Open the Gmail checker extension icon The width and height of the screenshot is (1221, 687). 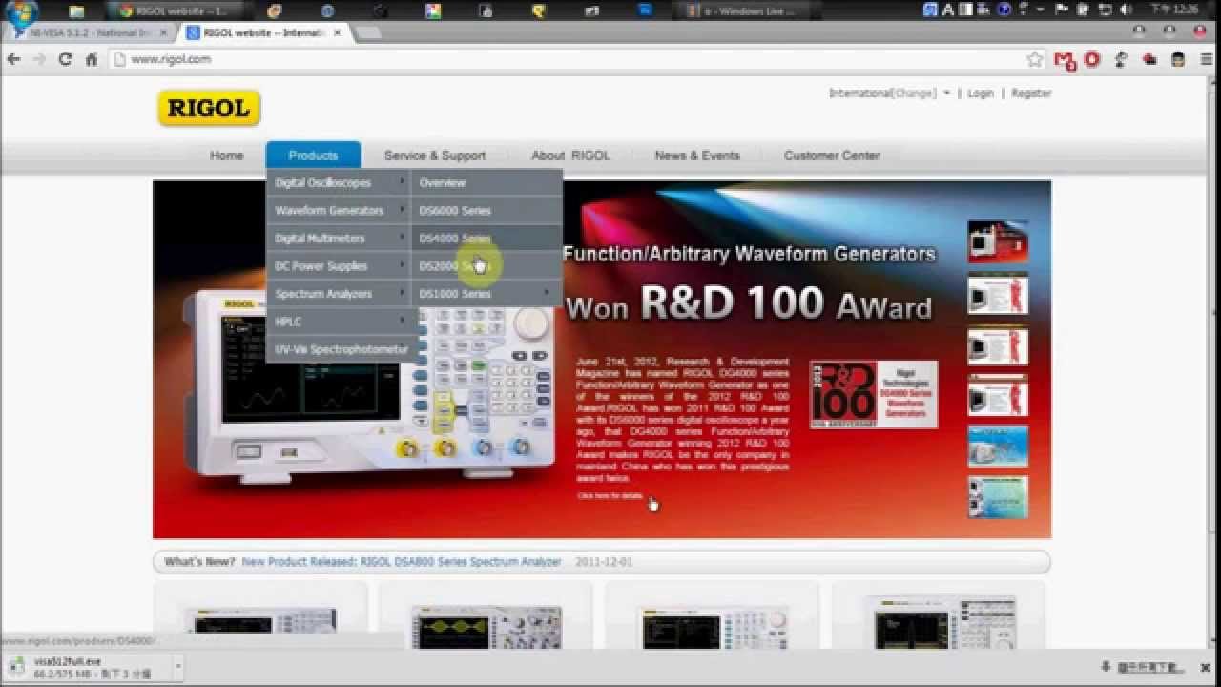[x=1065, y=59]
